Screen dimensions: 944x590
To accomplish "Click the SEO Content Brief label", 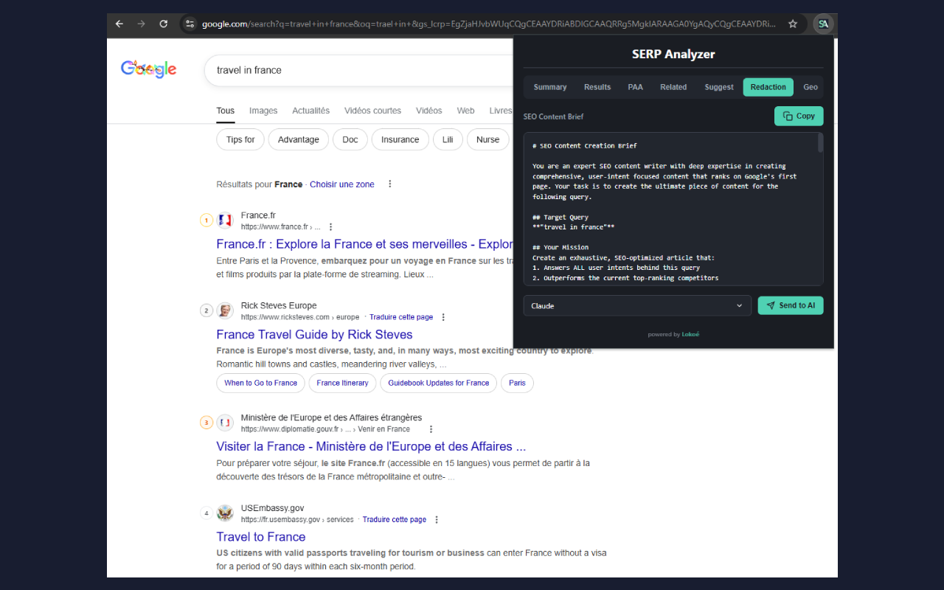I will (x=553, y=117).
